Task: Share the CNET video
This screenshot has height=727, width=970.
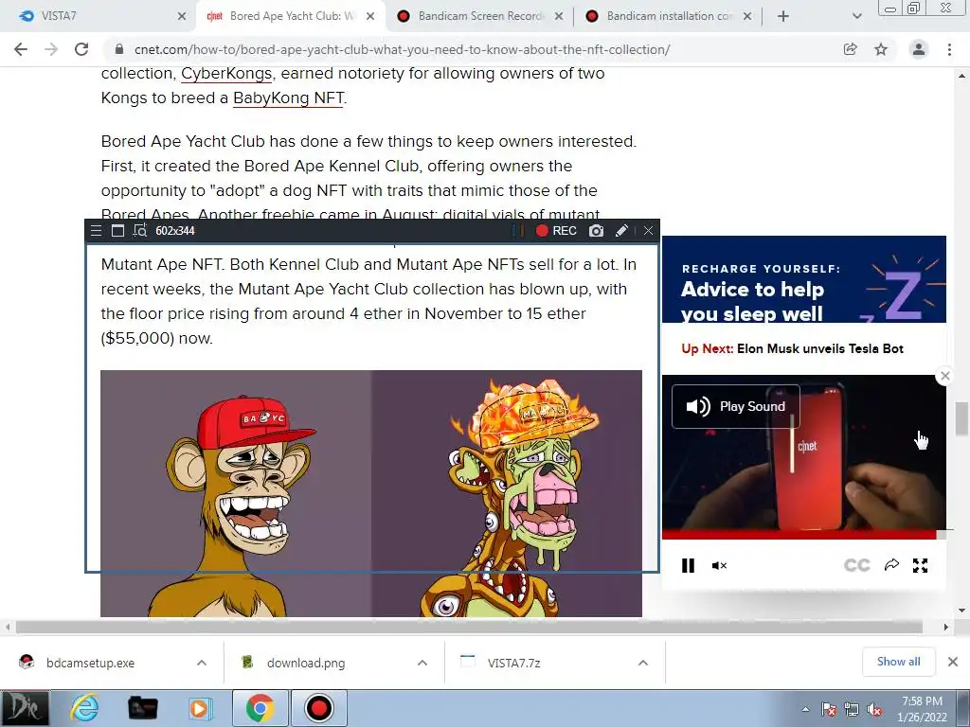Action: (x=891, y=564)
